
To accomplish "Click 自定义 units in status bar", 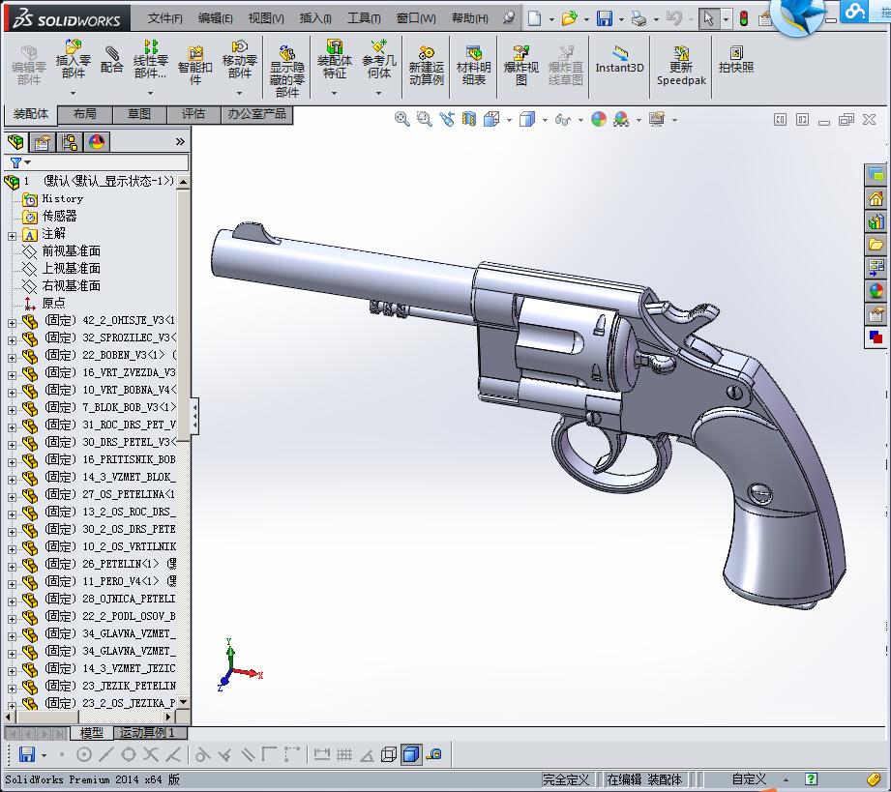I will 749,779.
